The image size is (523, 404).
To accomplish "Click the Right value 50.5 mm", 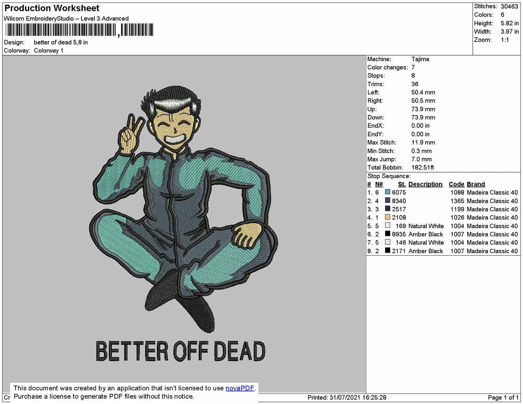I will pyautogui.click(x=423, y=101).
